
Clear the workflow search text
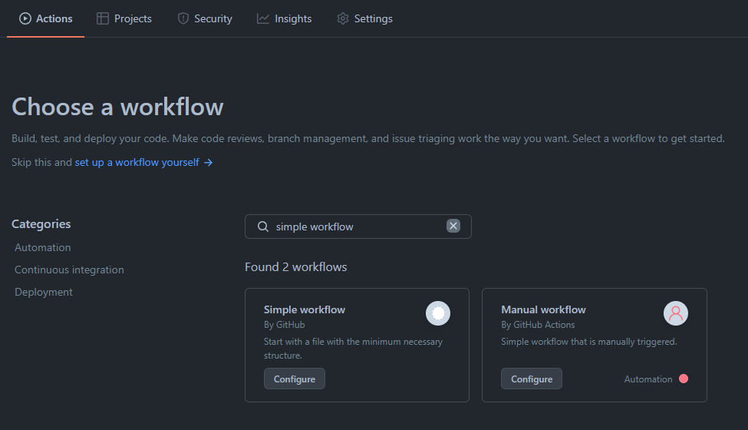pyautogui.click(x=453, y=226)
